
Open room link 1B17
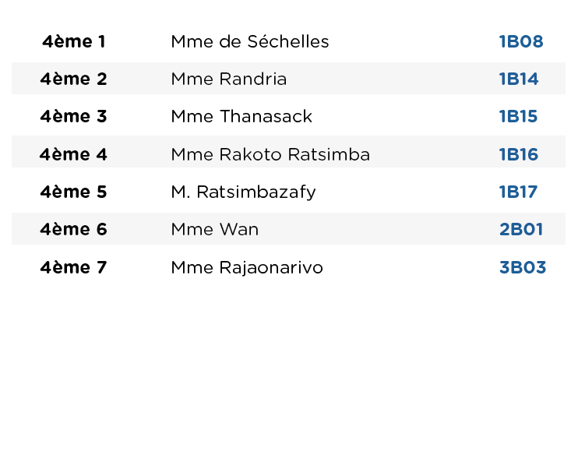(x=518, y=192)
